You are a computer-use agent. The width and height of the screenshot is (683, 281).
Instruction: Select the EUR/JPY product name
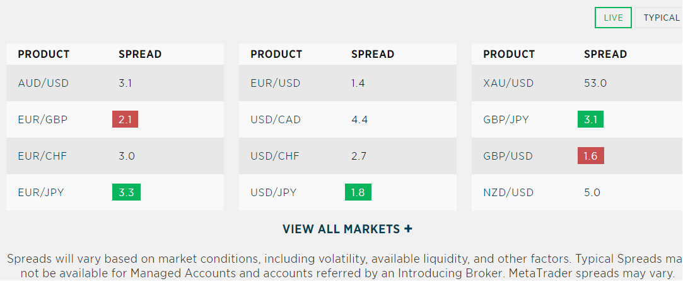pyautogui.click(x=41, y=192)
